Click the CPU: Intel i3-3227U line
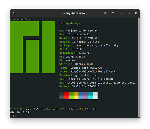The height and width of the screenshot is (129, 150). click(86, 79)
